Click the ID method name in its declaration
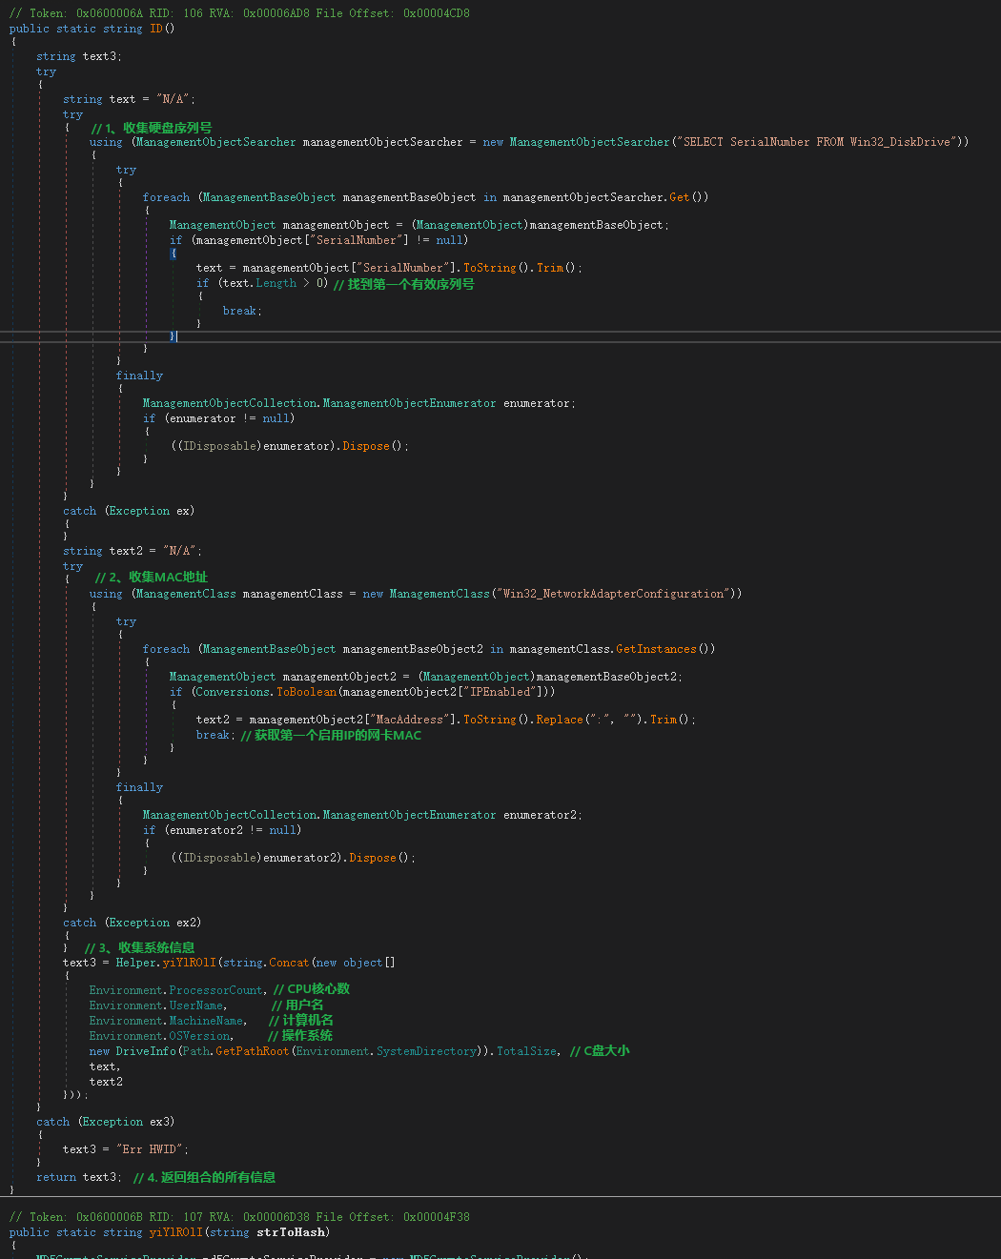The image size is (1001, 1259). pos(156,29)
